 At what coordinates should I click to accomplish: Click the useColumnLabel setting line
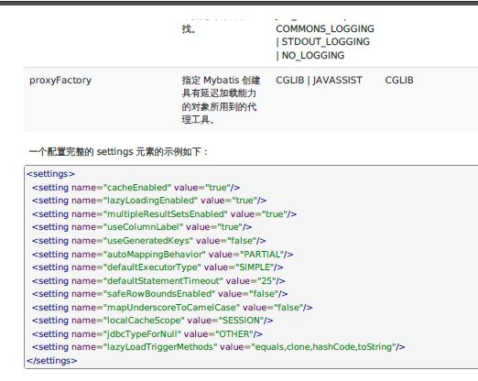coord(142,227)
